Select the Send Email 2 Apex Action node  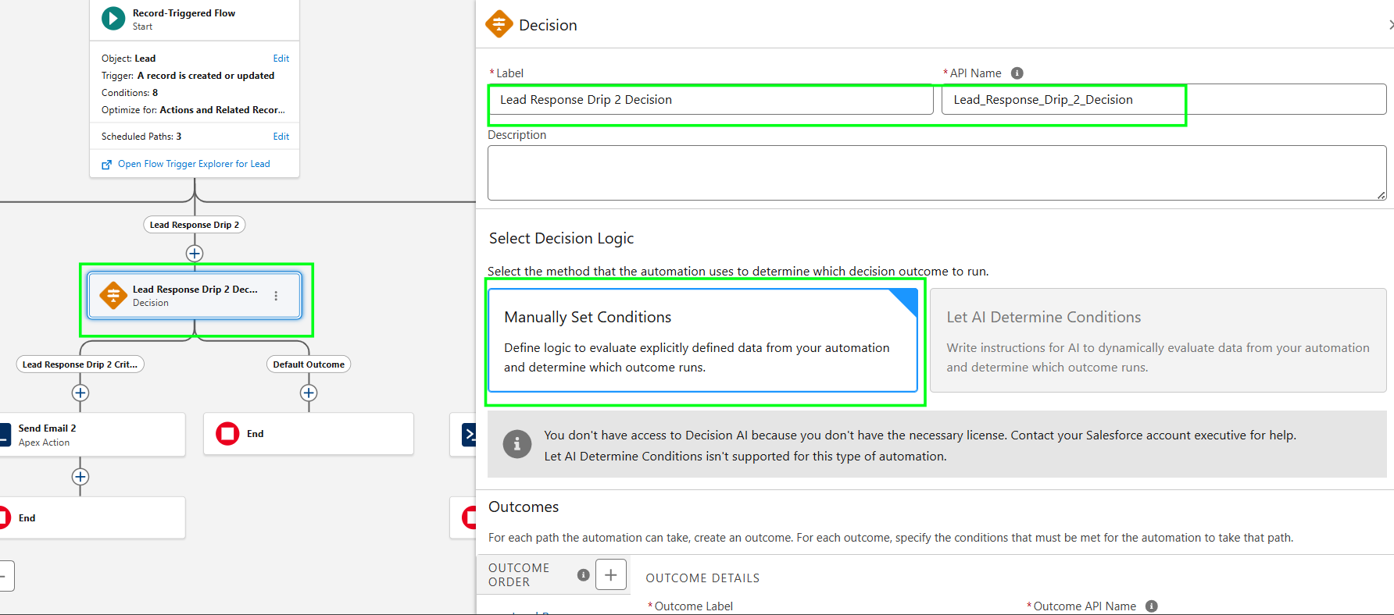92,435
